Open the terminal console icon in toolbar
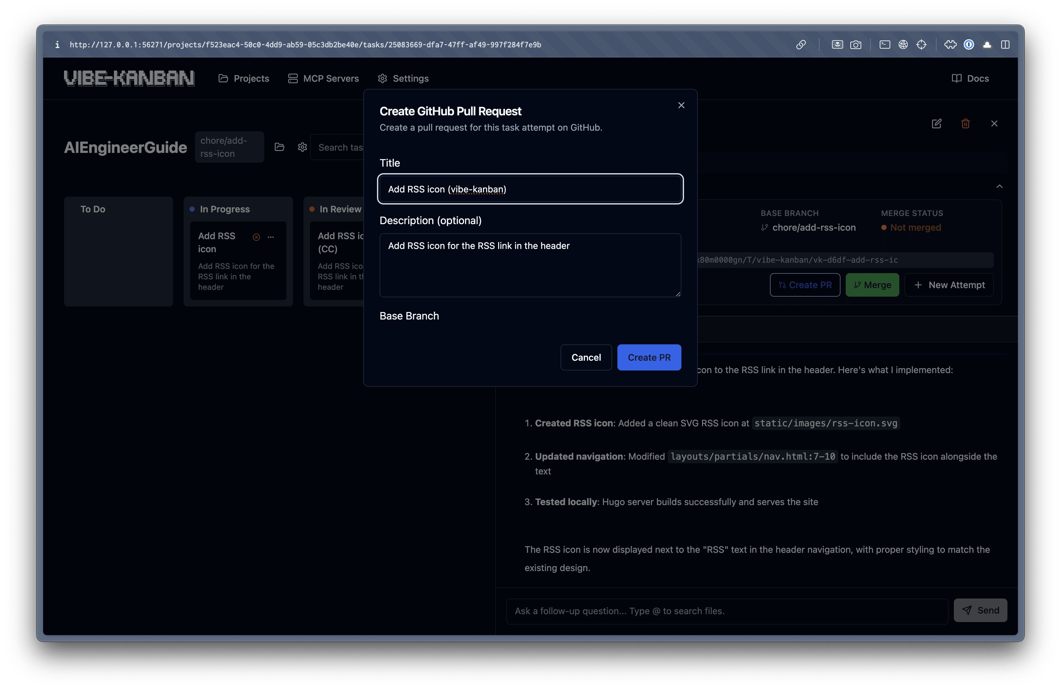This screenshot has width=1061, height=690. pos(885,44)
